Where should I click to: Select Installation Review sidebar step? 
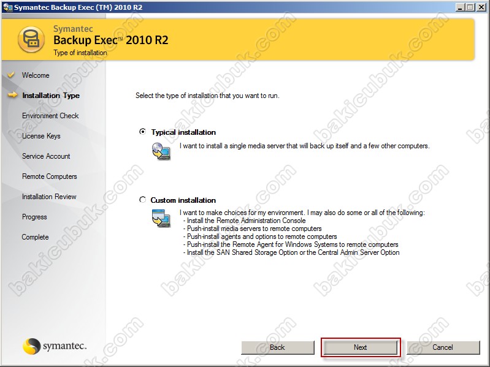coord(49,197)
